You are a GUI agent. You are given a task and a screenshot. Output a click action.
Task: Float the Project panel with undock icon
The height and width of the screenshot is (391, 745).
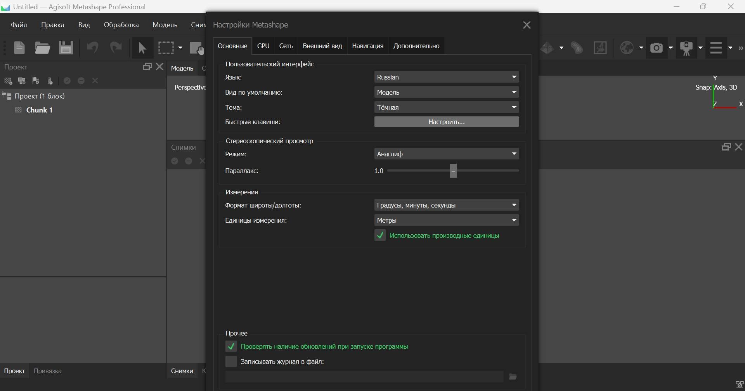click(147, 67)
